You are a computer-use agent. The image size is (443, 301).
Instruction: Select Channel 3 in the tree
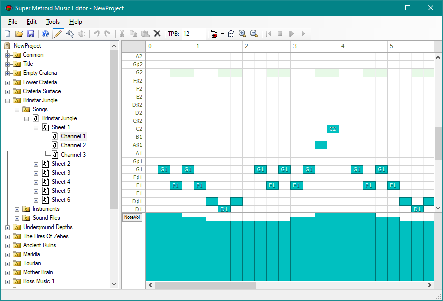[x=73, y=155]
